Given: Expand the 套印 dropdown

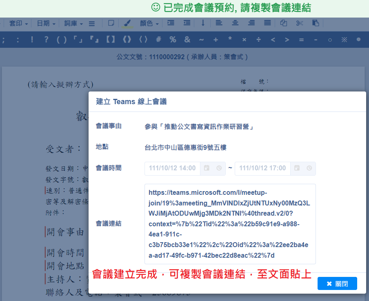Looking at the screenshot, I should point(19,24).
